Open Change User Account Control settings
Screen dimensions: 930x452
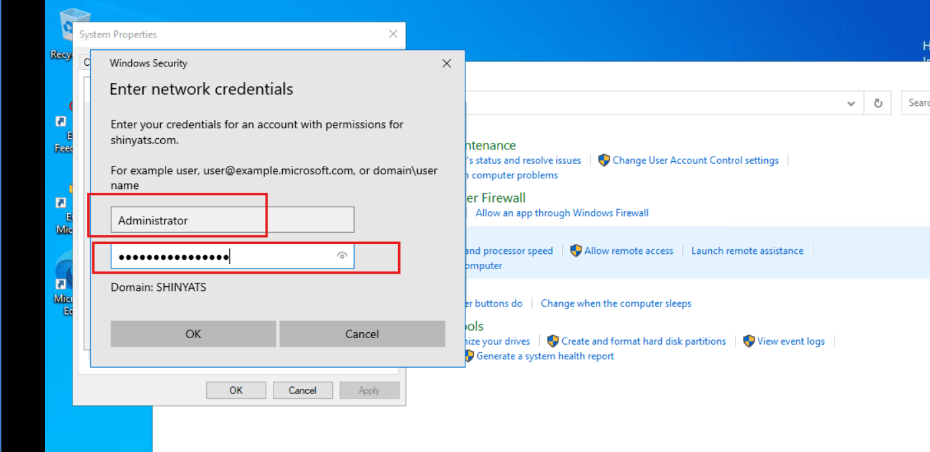[695, 160]
